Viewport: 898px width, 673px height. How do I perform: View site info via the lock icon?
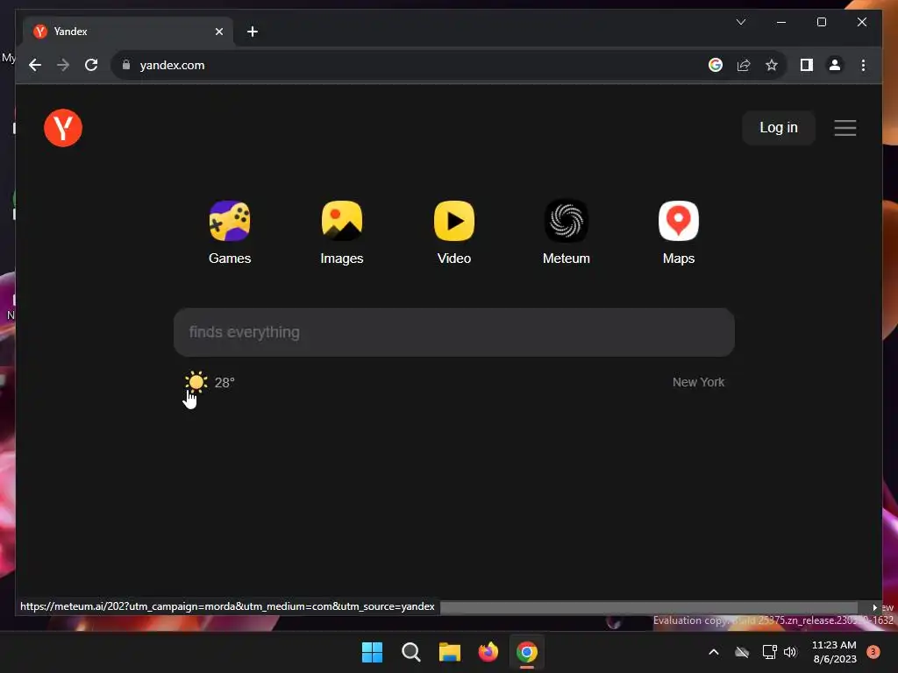click(x=126, y=65)
